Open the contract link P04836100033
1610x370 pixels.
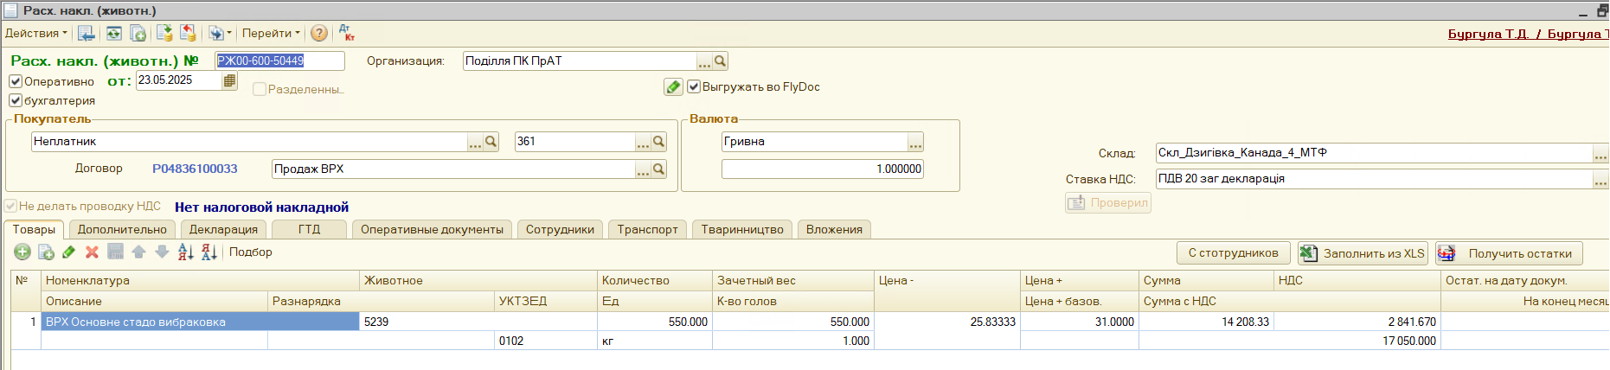click(x=195, y=169)
